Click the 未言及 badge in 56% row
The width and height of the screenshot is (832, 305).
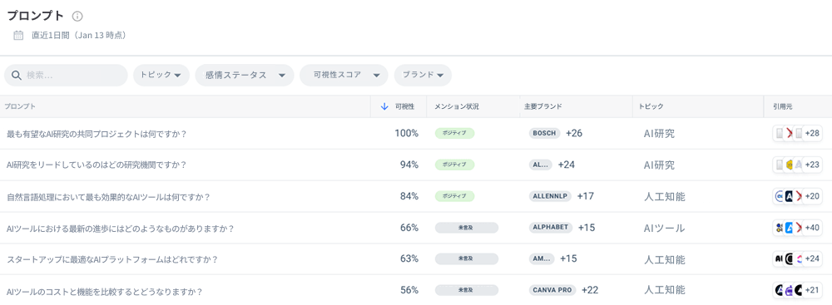[467, 290]
